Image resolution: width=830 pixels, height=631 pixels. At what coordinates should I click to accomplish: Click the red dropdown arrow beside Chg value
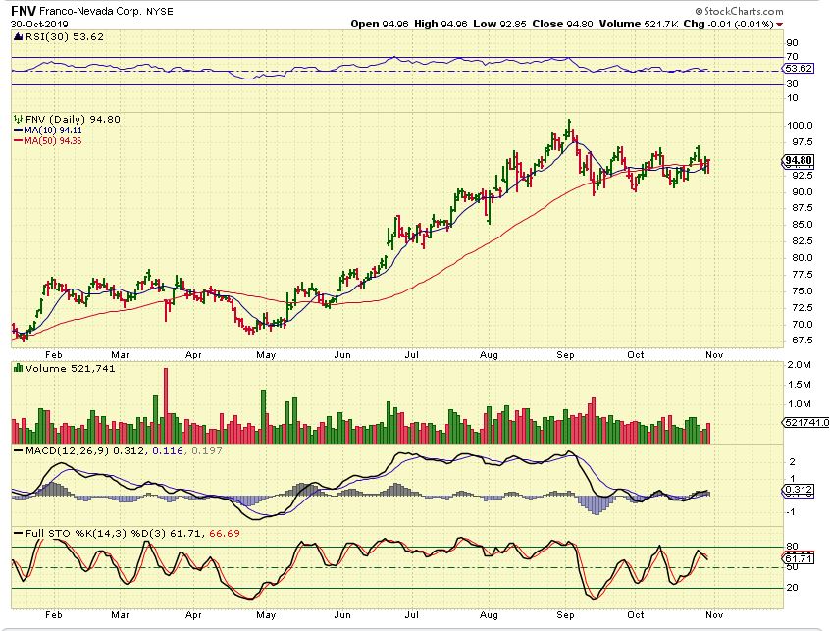[779, 25]
